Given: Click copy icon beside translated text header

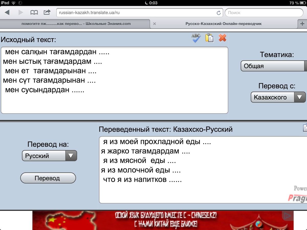Looking at the screenshot, I should 305,128.
